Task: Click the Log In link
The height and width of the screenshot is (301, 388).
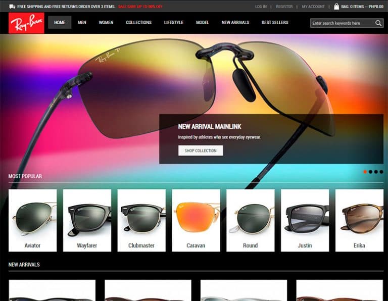Action: tap(261, 7)
